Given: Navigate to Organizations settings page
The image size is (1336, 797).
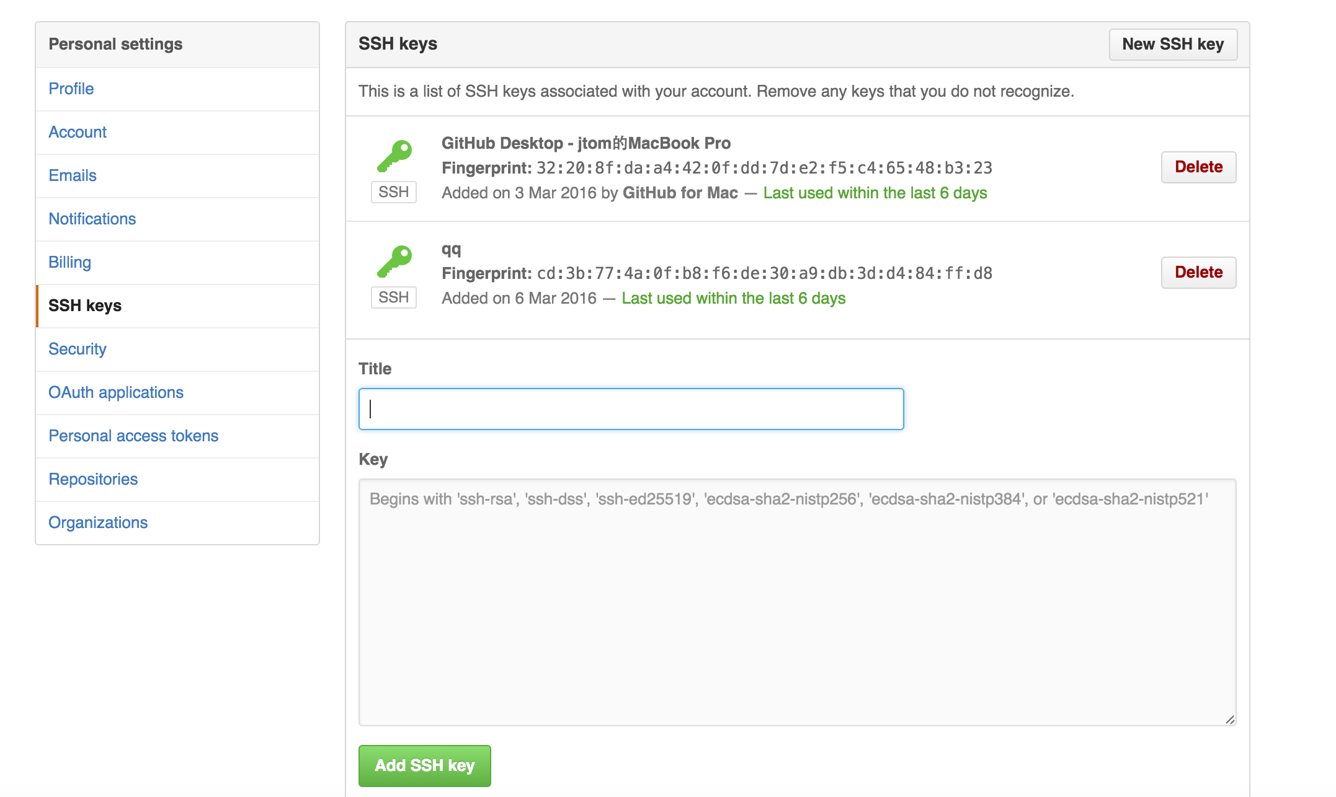Looking at the screenshot, I should tap(98, 522).
